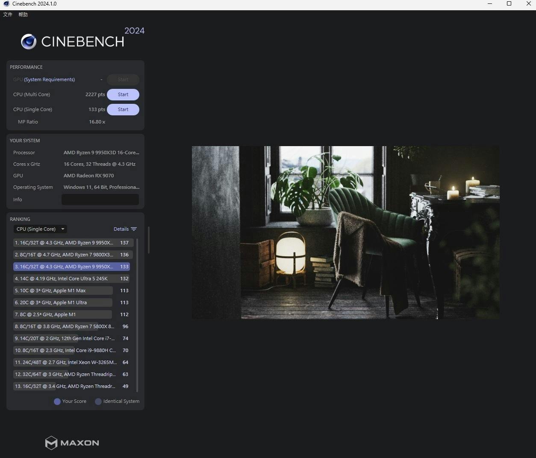Click the Maxon logo icon
Viewport: 536px width, 458px height.
coord(51,443)
